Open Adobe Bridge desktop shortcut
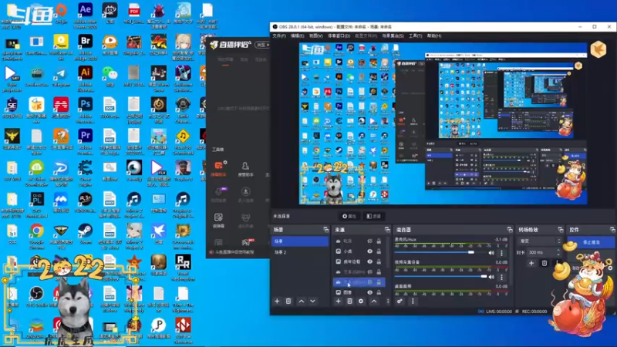 pyautogui.click(x=85, y=47)
